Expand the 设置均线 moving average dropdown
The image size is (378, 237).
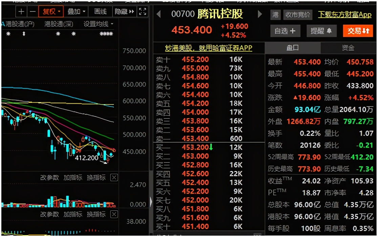(99, 24)
